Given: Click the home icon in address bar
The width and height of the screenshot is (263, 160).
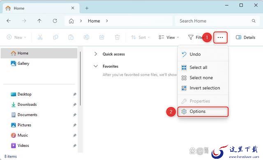Looking at the screenshot, I should (x=71, y=21).
